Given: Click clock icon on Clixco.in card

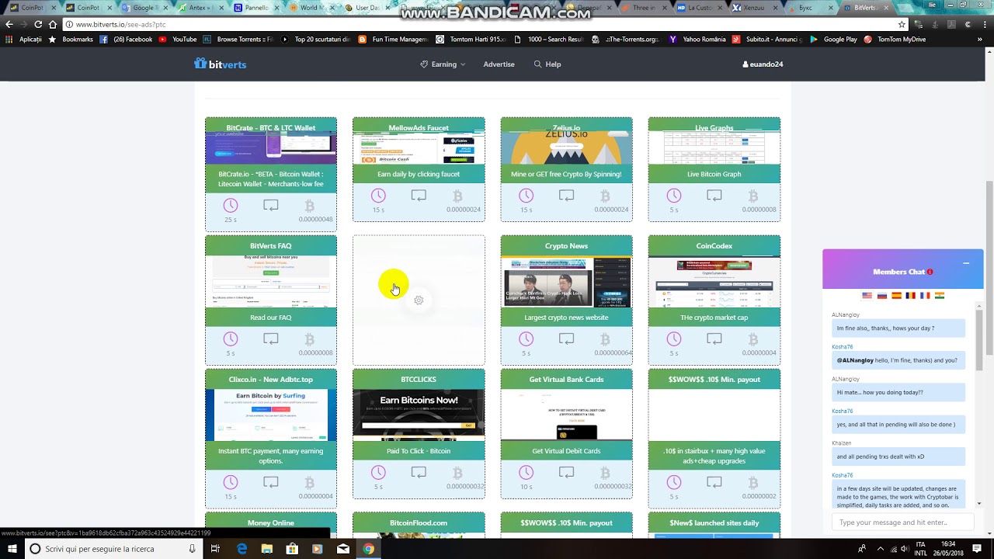Looking at the screenshot, I should point(231,482).
